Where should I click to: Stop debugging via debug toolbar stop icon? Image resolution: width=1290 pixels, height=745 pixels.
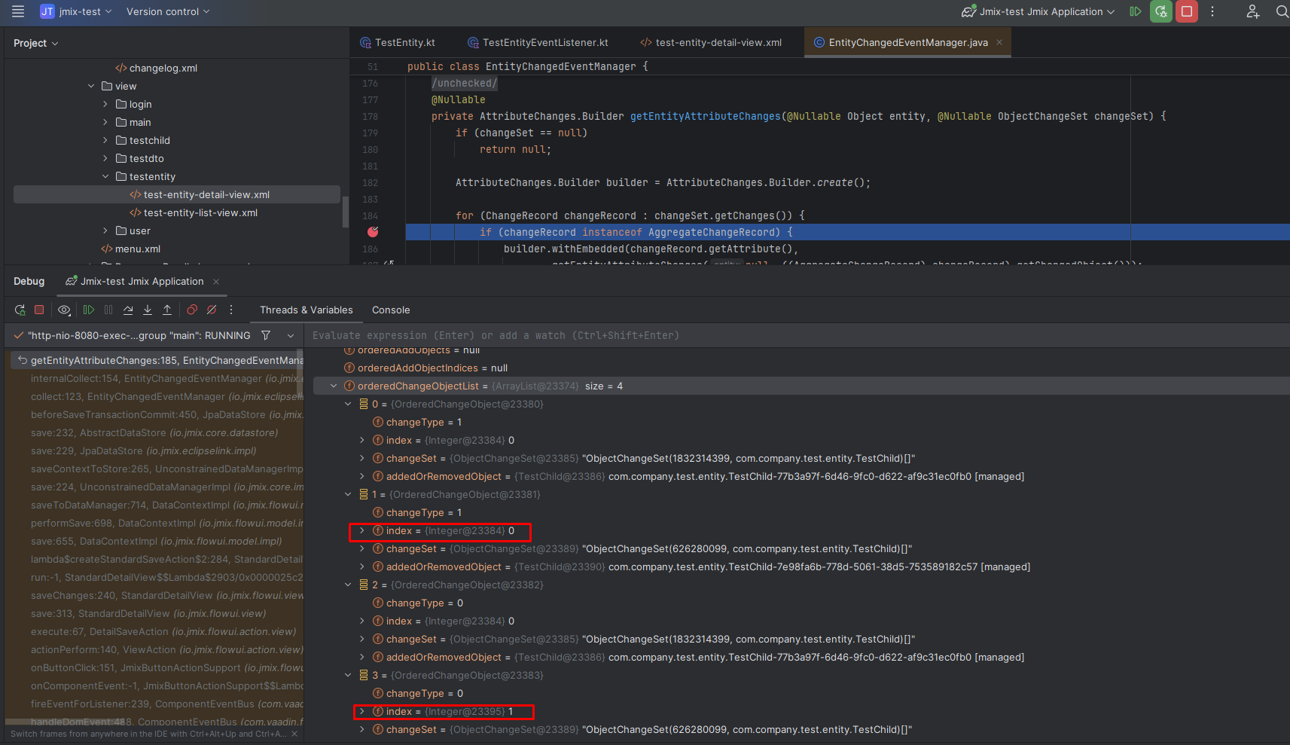[x=39, y=310]
